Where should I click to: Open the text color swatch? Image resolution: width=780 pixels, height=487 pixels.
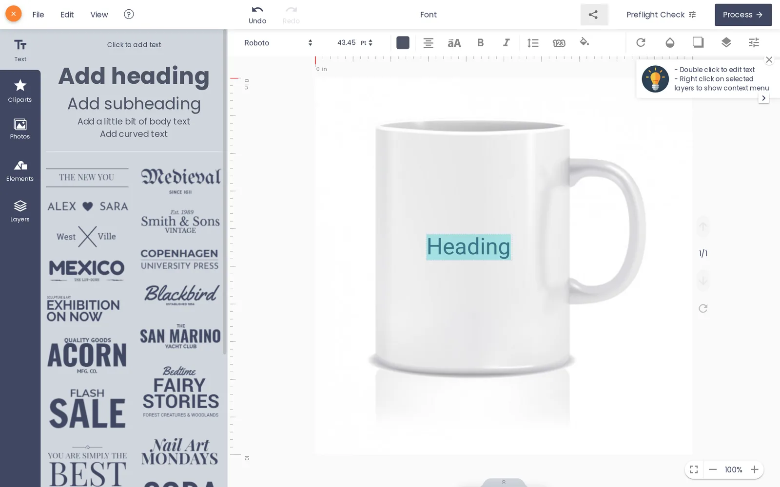tap(403, 43)
